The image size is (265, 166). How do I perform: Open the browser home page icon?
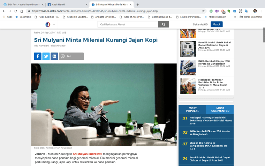pos(22,11)
